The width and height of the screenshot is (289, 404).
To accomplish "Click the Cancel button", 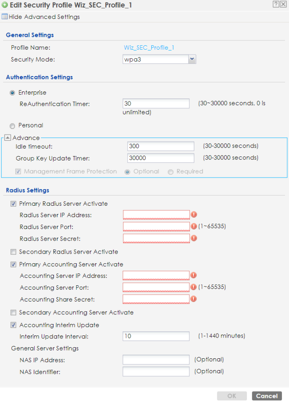I will (267, 396).
